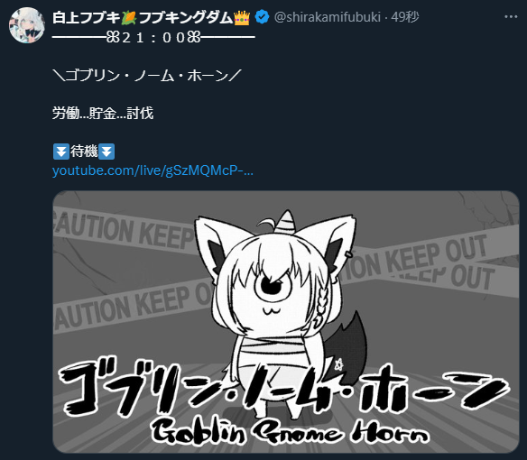This screenshot has height=460, width=527.
Task: Click the English 'Goblin Gnome Horn' title
Action: 291,433
